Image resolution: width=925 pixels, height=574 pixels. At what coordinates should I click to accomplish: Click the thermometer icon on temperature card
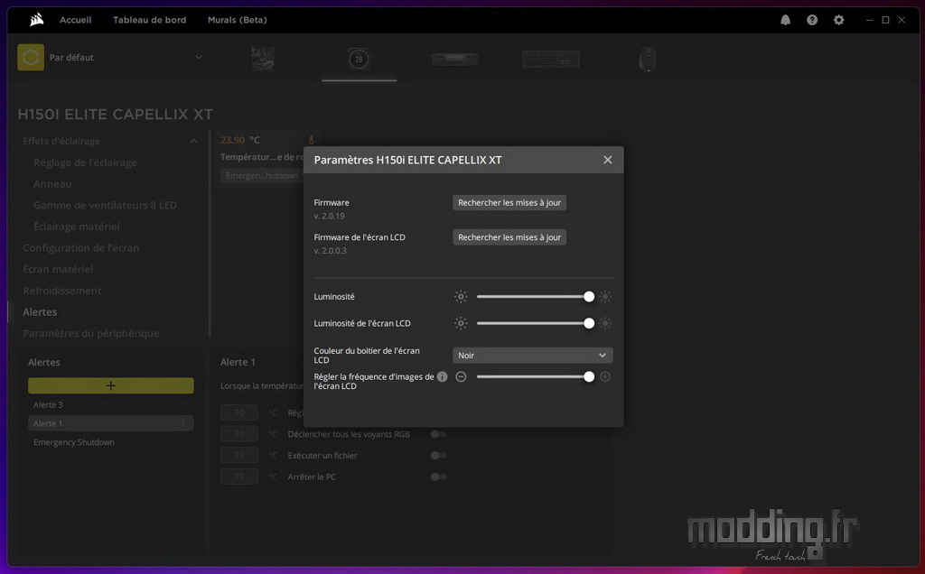pyautogui.click(x=312, y=140)
